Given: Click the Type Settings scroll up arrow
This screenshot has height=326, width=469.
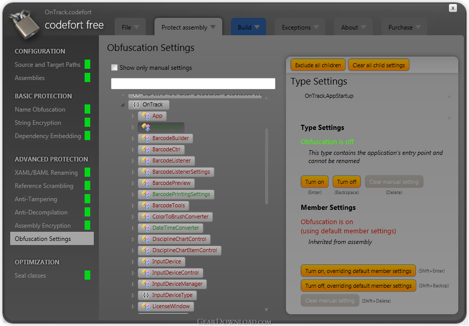Looking at the screenshot, I should point(449,96).
